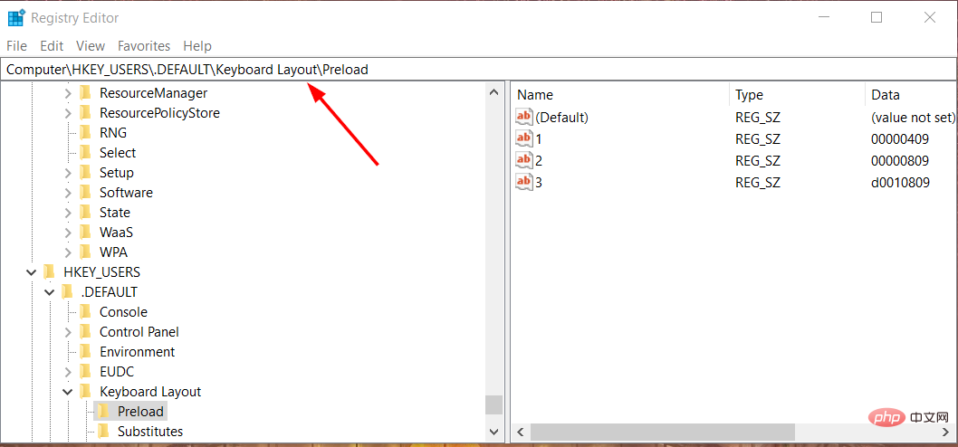958x447 pixels.
Task: Click the EUDC folder icon
Action: [86, 371]
